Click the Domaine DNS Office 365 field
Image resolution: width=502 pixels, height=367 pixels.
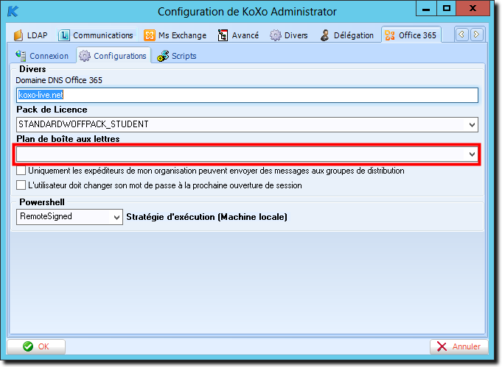[247, 95]
